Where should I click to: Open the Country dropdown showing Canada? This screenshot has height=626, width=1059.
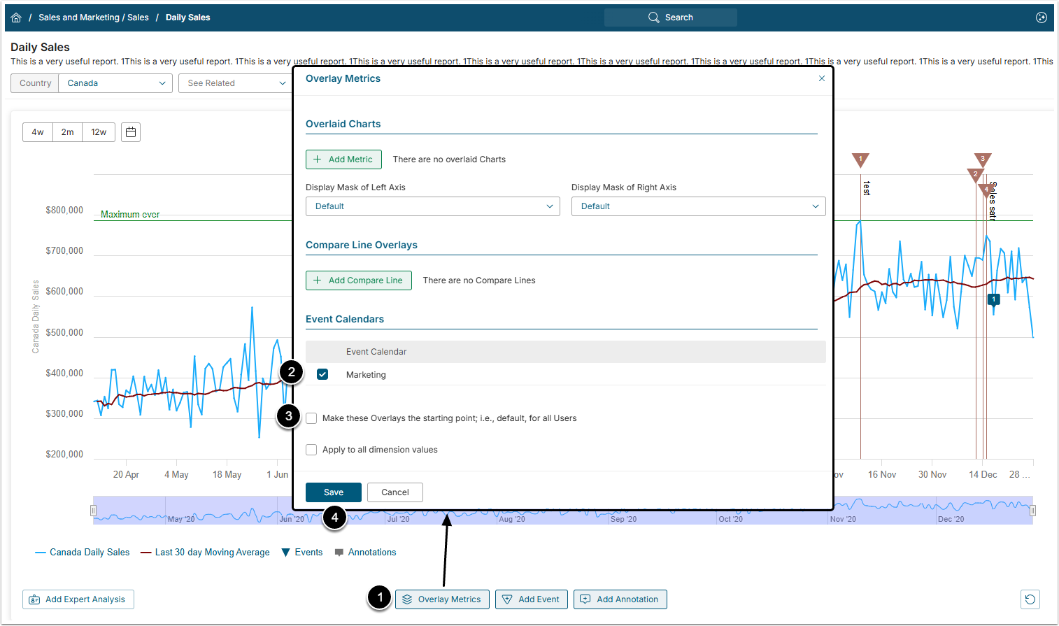tap(115, 83)
